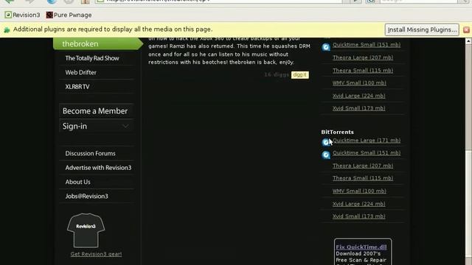Screen dimensions: 472x265
Task: Get Xvid Large (224 mb) torrent under BitTorrents
Action: (x=359, y=204)
